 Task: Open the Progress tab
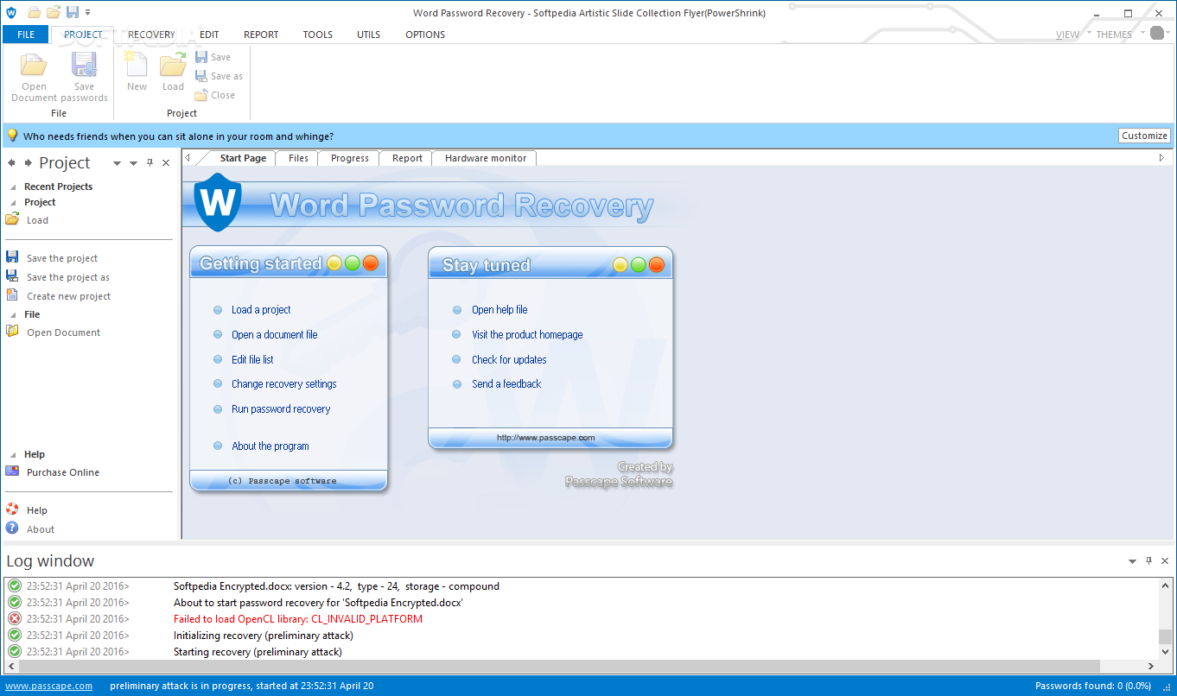(350, 158)
